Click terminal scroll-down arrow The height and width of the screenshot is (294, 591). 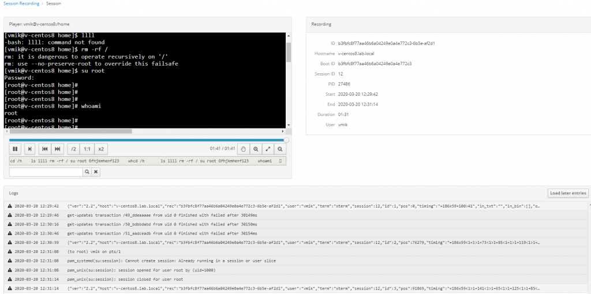click(x=289, y=125)
